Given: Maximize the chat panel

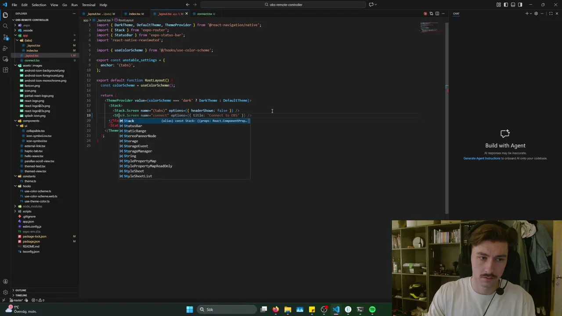Looking at the screenshot, I should coord(550,14).
